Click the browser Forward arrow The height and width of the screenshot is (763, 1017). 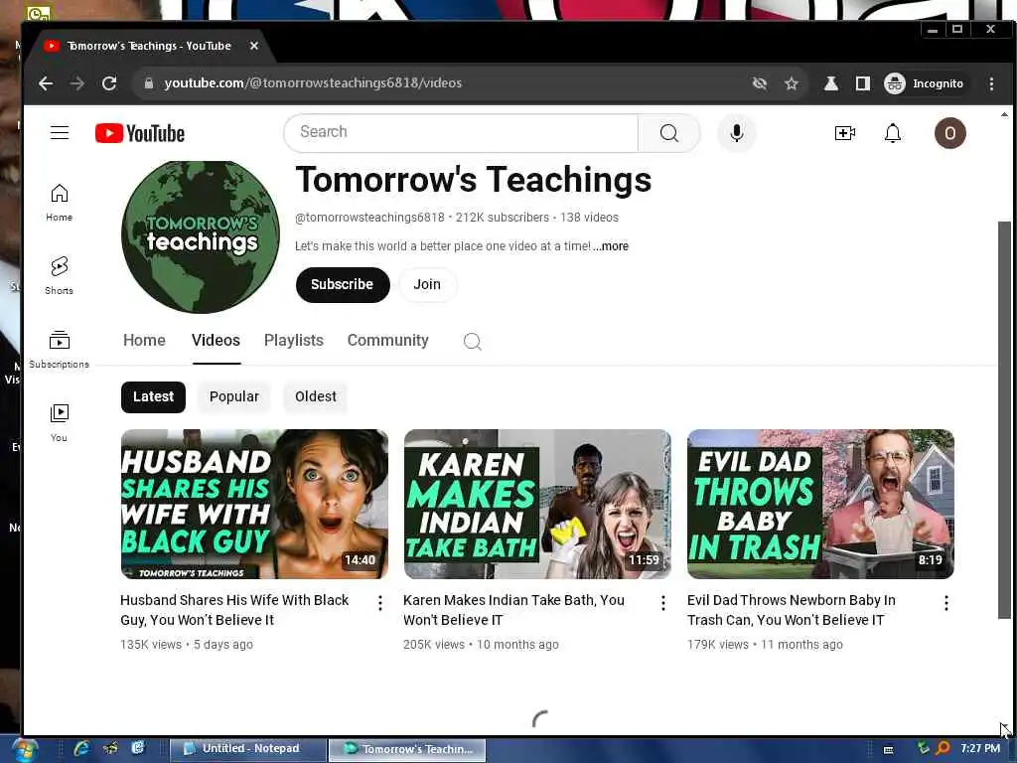point(77,83)
